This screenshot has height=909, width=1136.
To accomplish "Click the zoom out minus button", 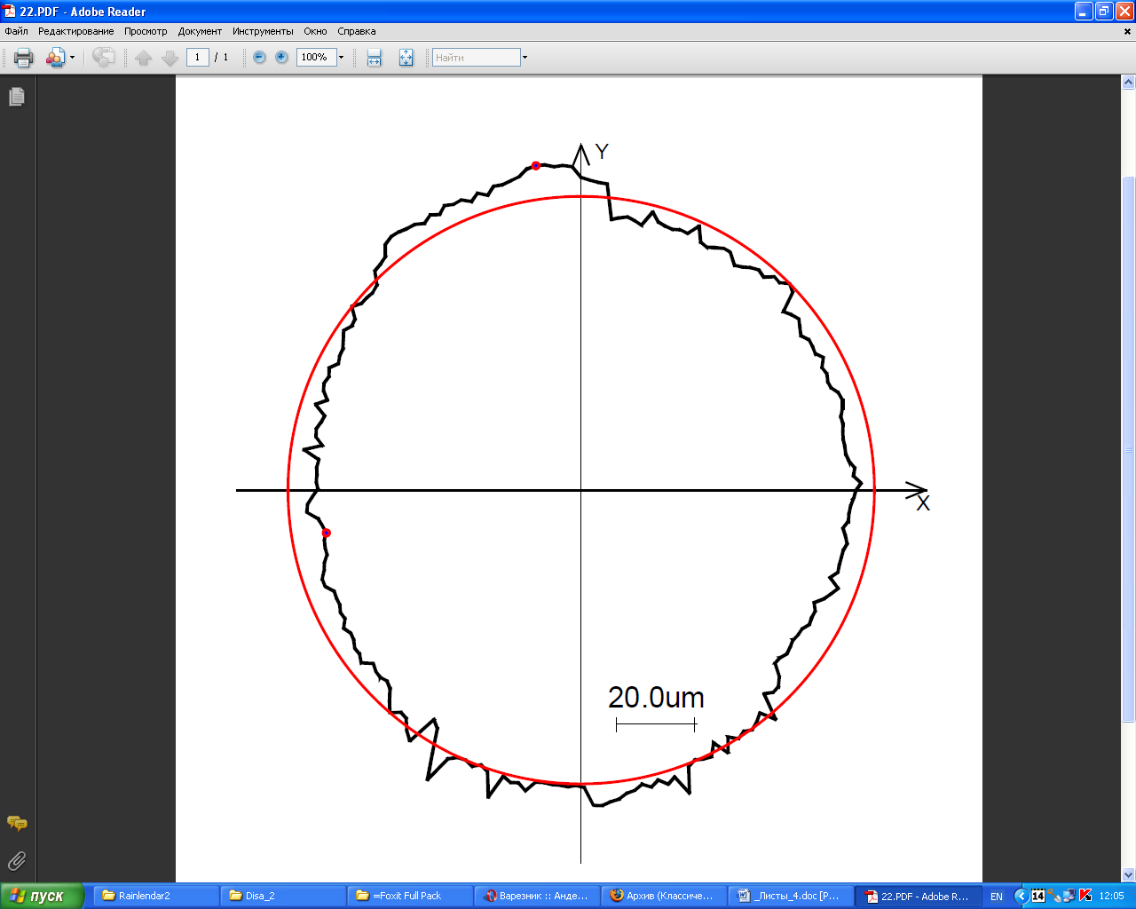I will [x=259, y=58].
